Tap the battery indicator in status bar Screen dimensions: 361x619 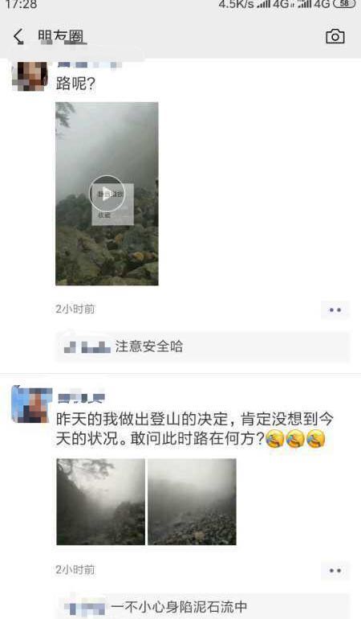pos(344,3)
